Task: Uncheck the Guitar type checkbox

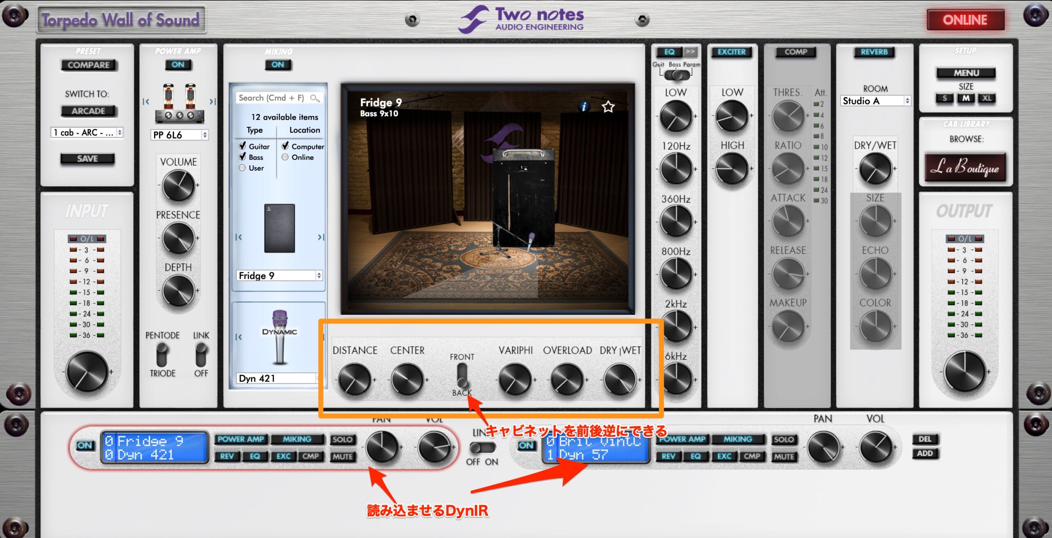Action: click(242, 146)
